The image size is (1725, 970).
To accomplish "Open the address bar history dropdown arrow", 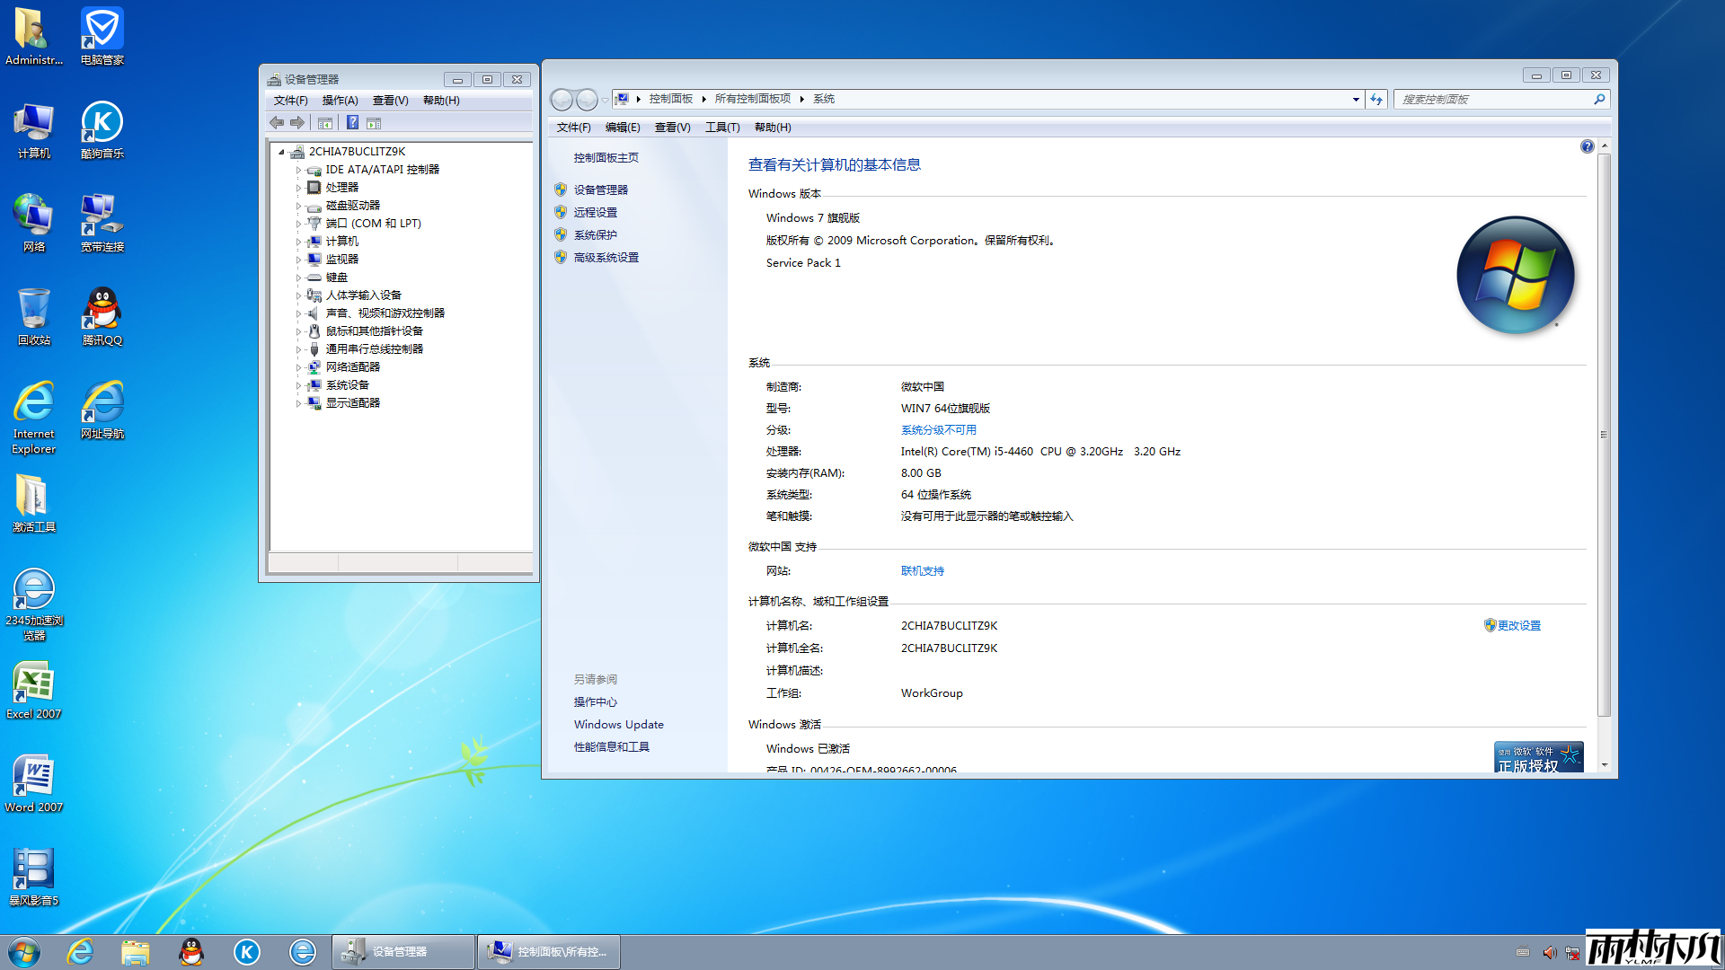I will 1355,100.
